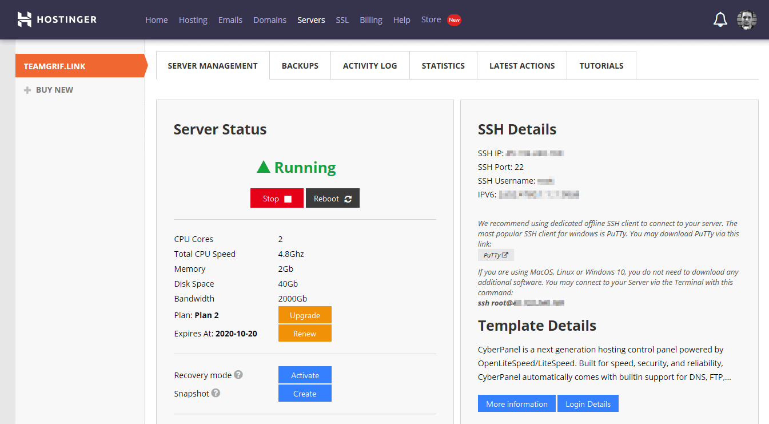
Task: Open the Help section
Action: pyautogui.click(x=402, y=20)
